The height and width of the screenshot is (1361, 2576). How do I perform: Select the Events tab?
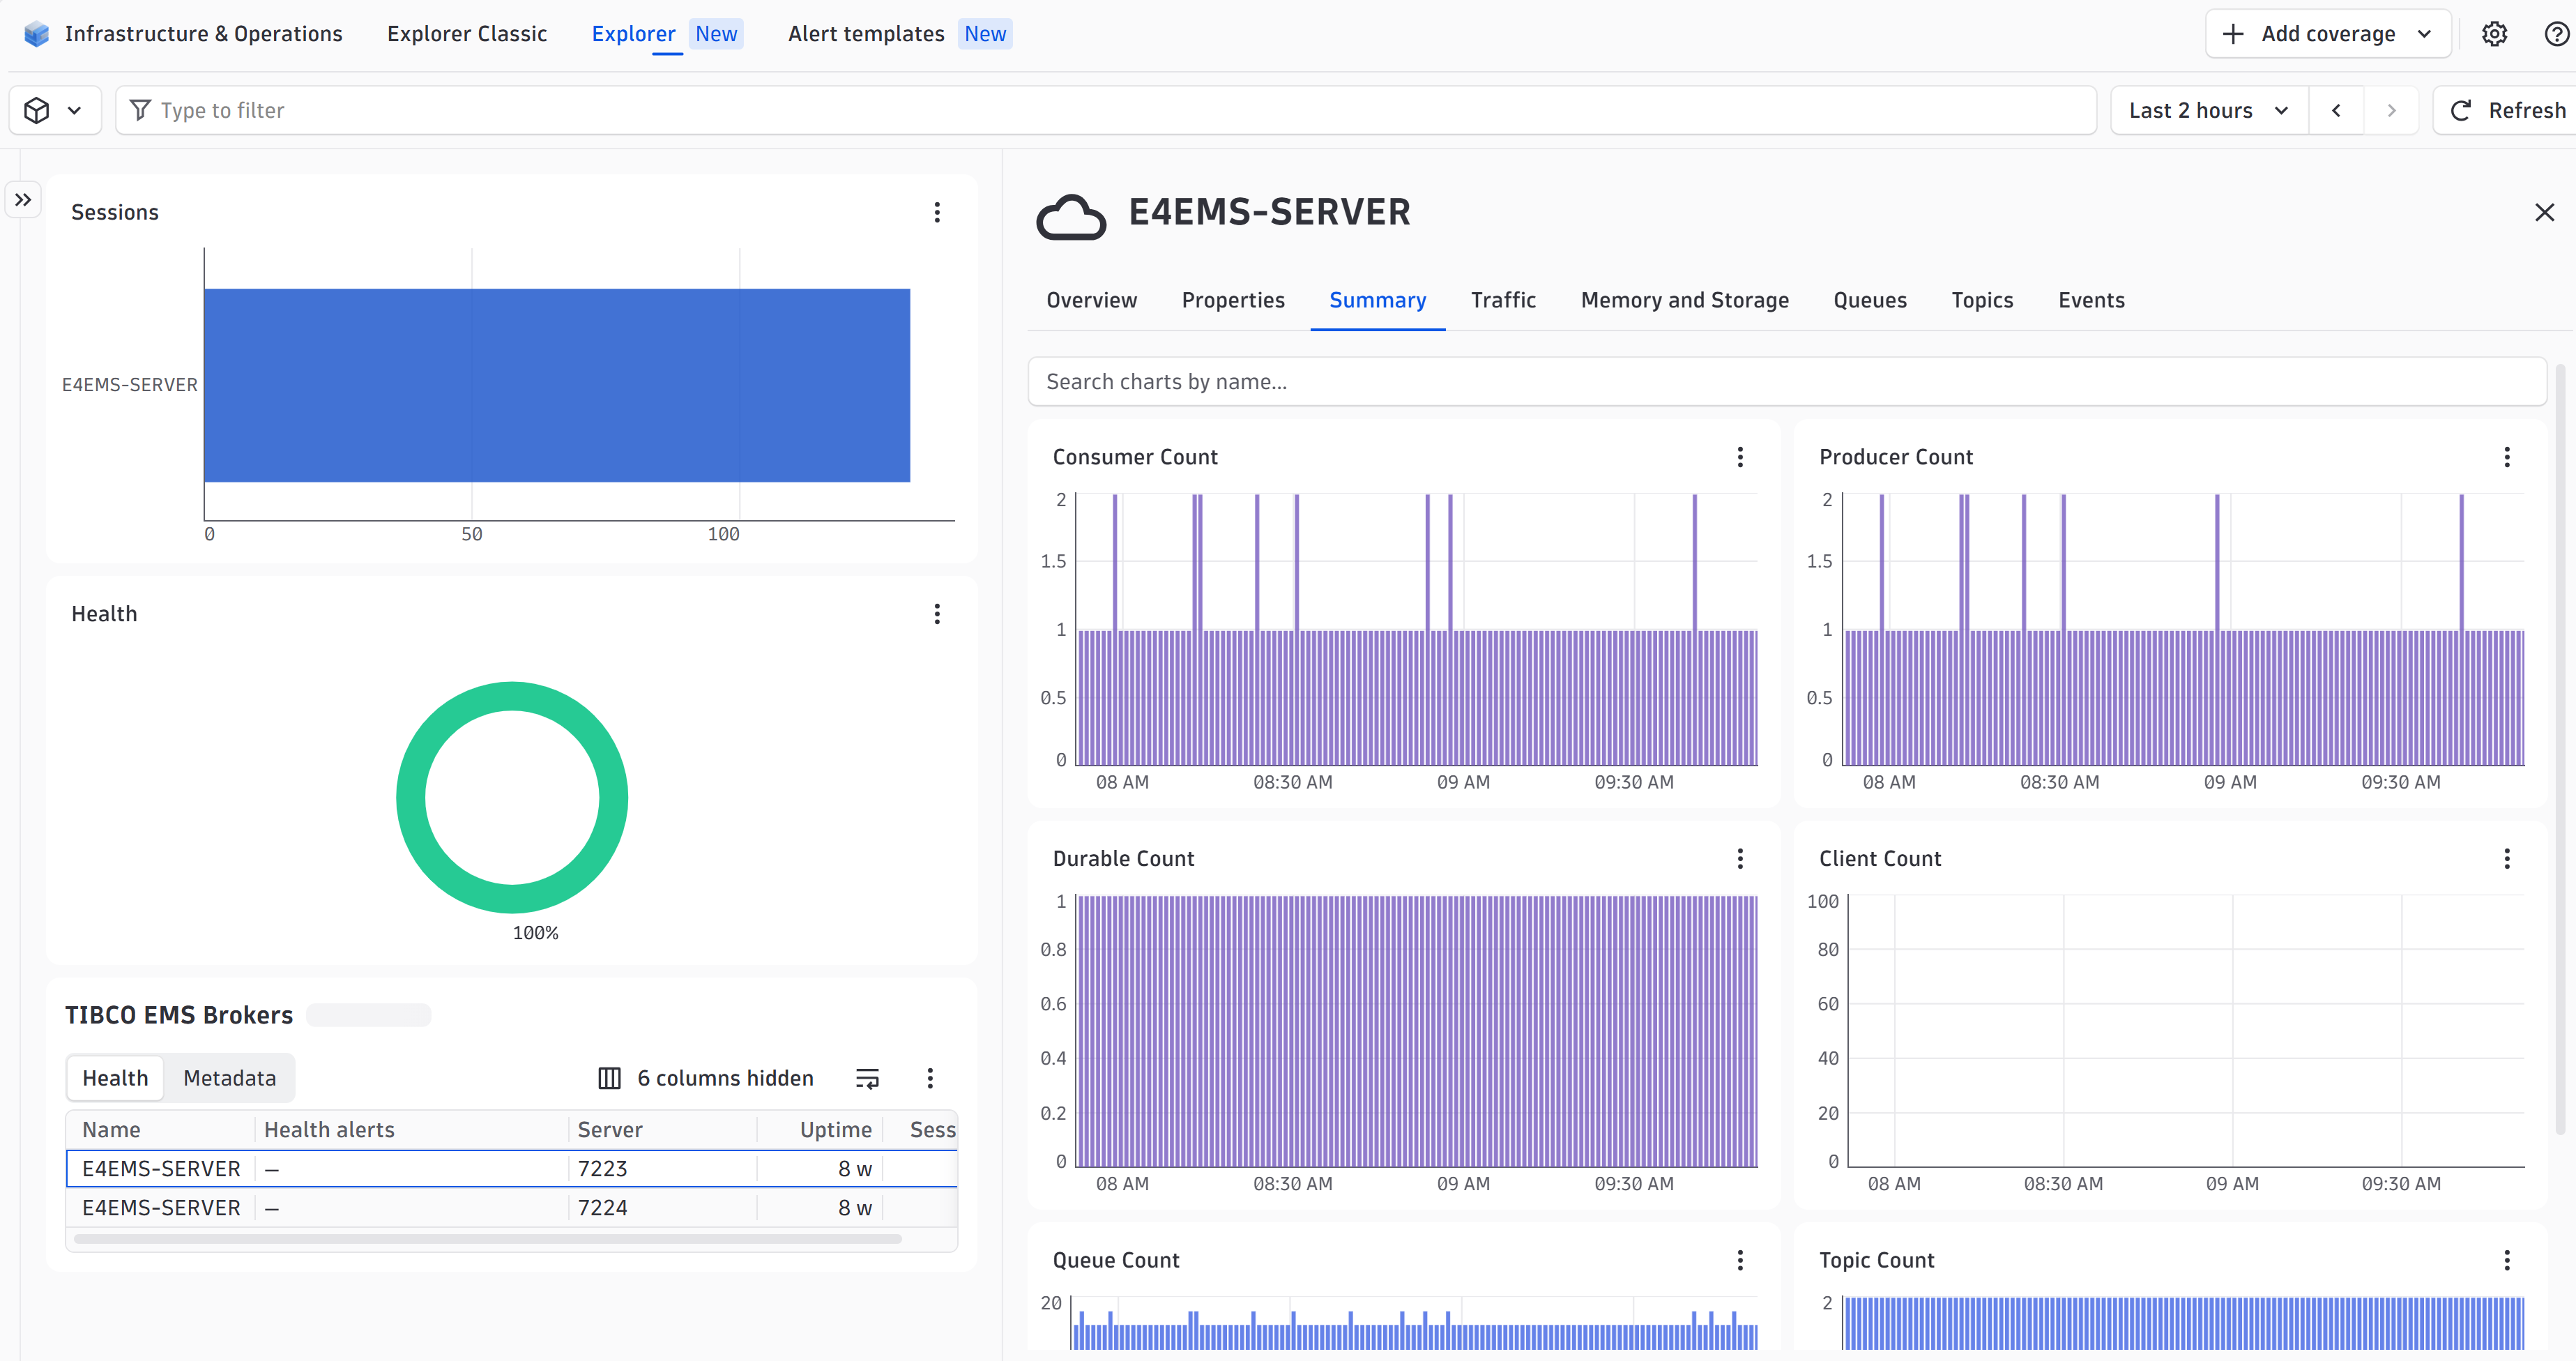[2091, 300]
